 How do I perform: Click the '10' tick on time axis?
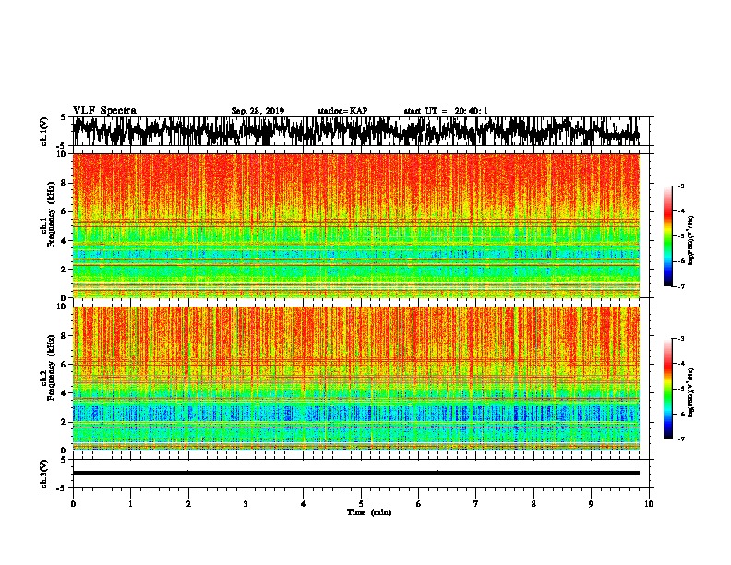649,504
